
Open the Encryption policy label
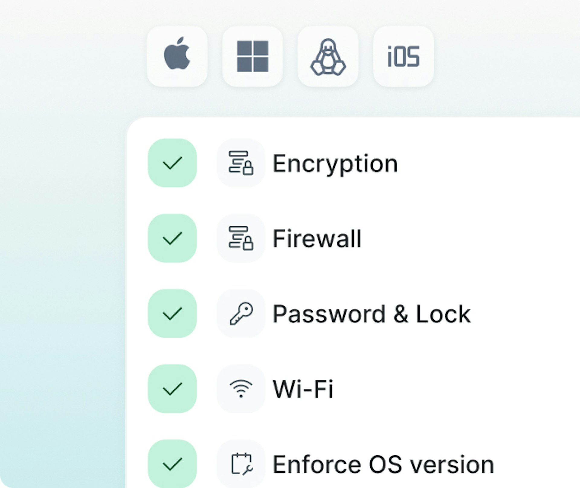pos(335,163)
